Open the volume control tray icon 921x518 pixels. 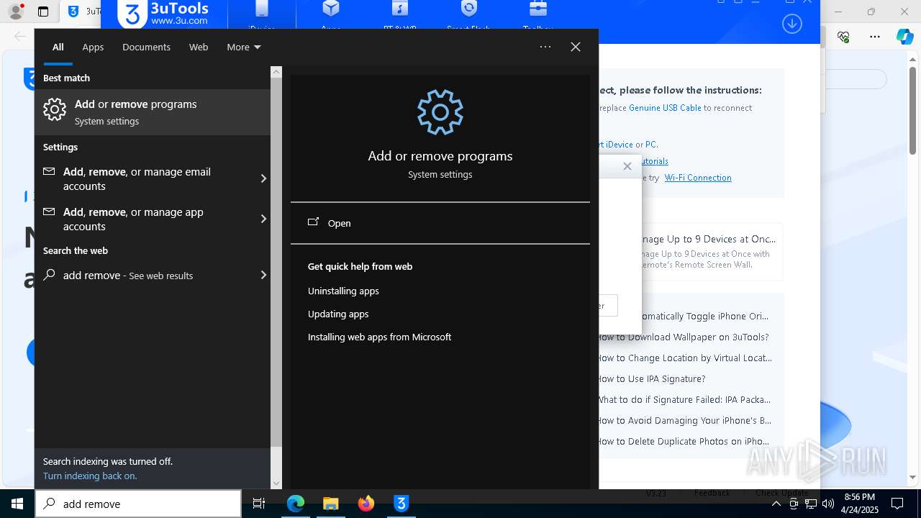click(828, 504)
